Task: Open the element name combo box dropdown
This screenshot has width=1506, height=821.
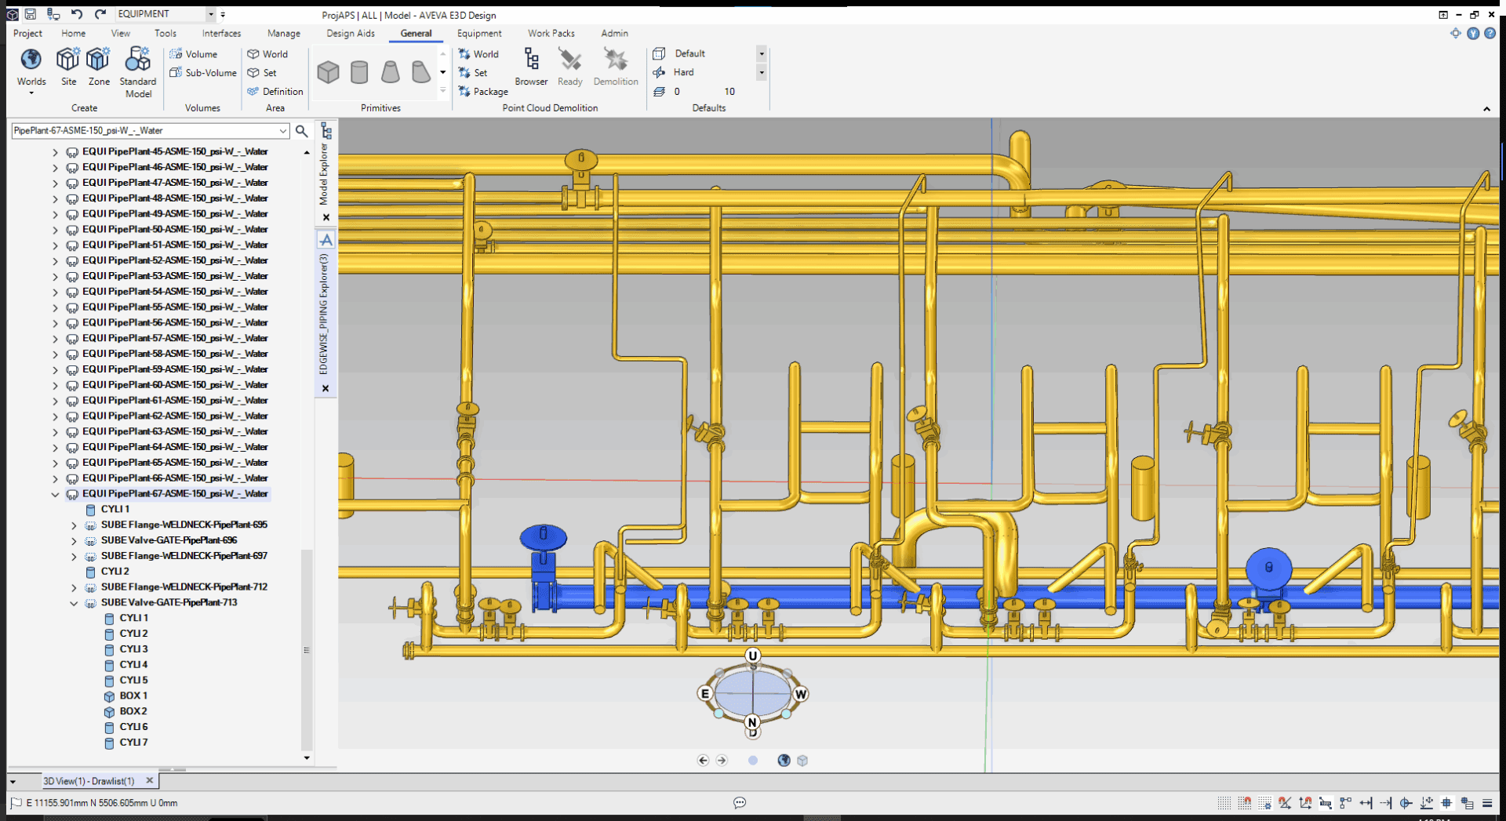Action: (x=282, y=131)
